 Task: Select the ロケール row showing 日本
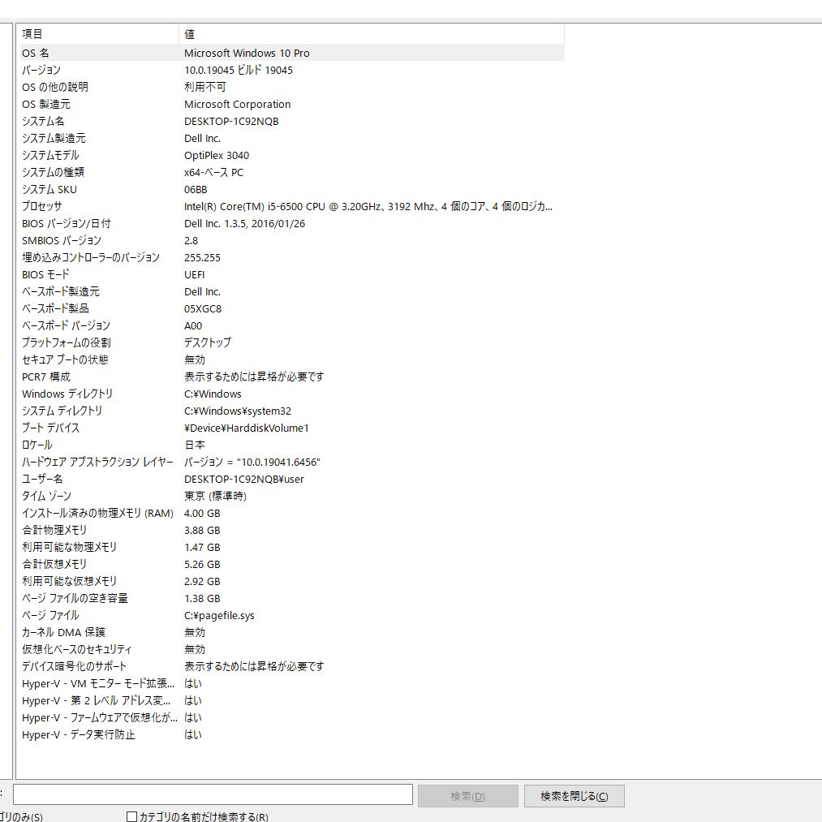pyautogui.click(x=97, y=445)
